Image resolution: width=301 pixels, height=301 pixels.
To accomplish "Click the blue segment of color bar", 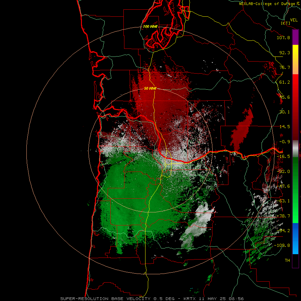I will tap(295, 238).
